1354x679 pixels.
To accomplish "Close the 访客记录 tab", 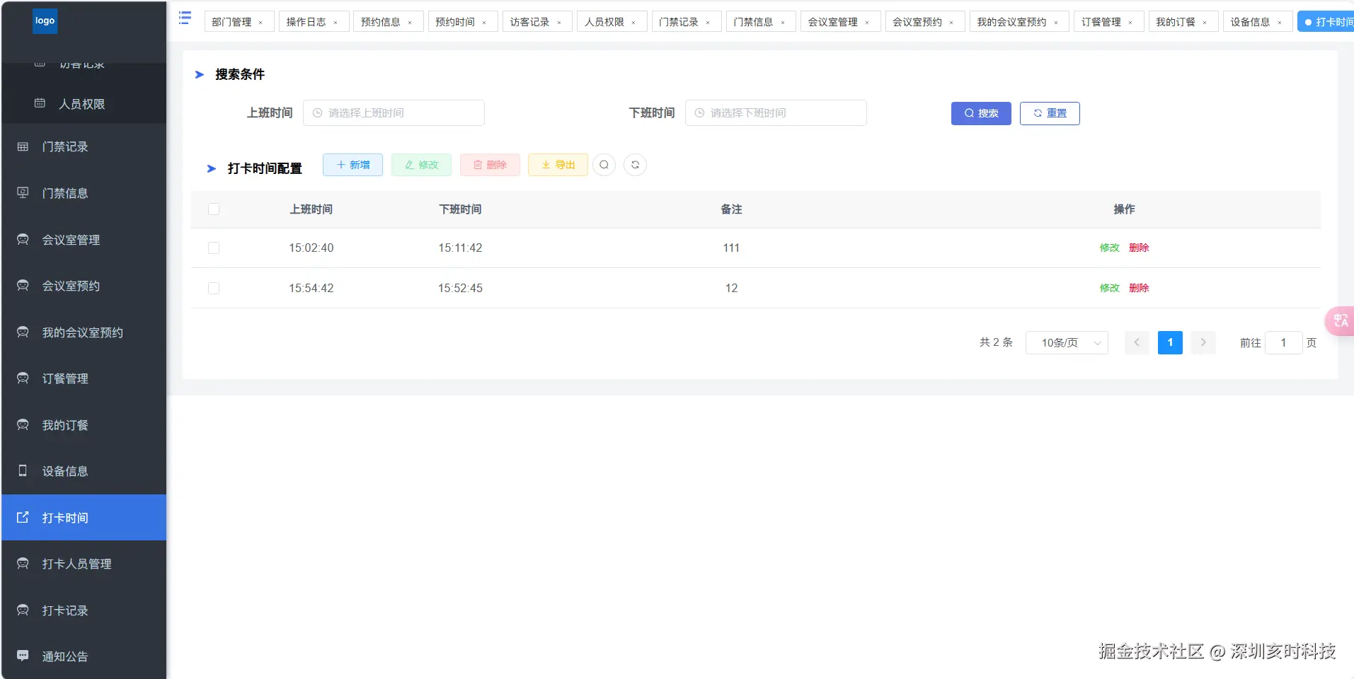I will [559, 23].
